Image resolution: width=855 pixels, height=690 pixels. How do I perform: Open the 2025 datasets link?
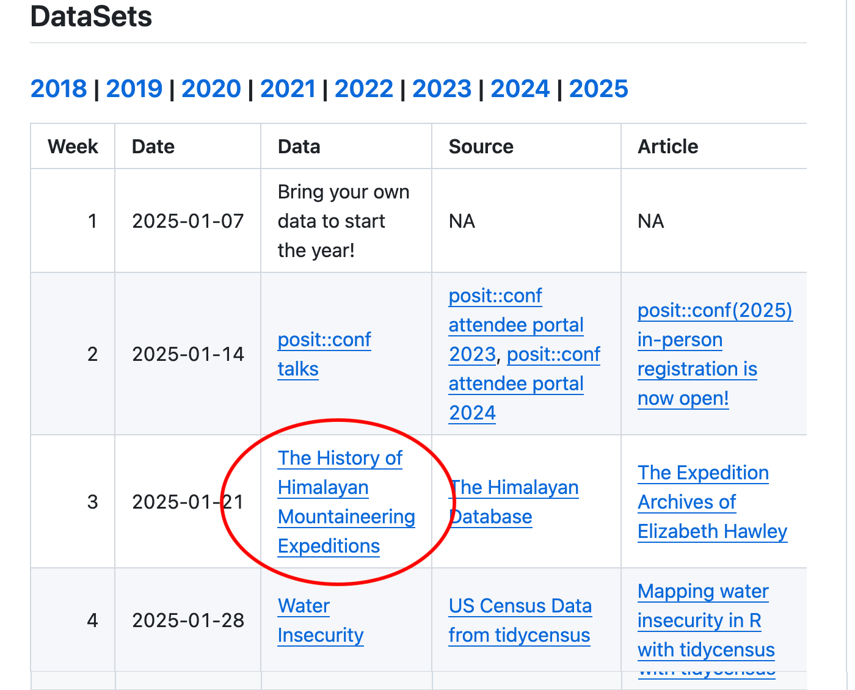point(598,89)
